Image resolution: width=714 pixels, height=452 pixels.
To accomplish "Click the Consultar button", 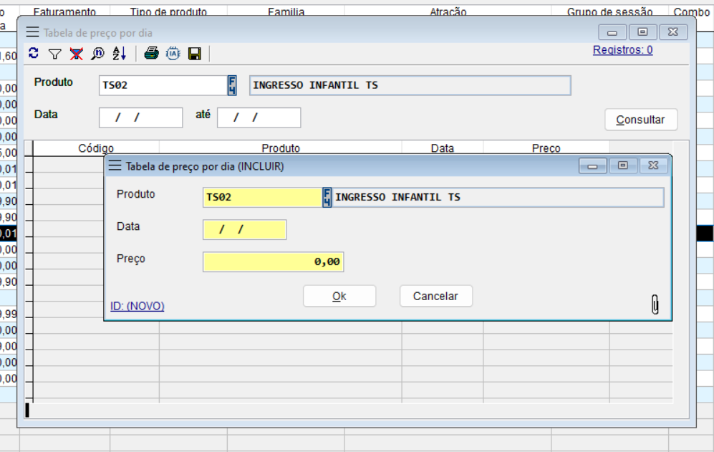I will point(640,120).
